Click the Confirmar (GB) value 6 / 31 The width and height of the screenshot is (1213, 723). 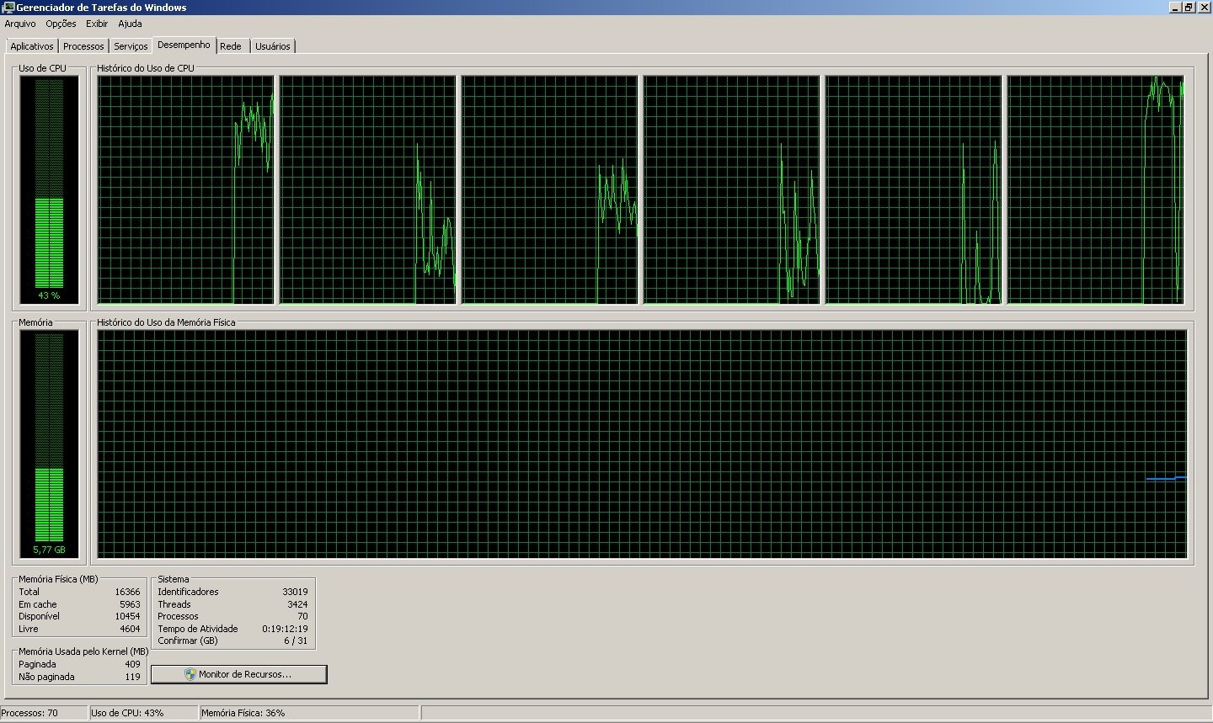pos(296,641)
